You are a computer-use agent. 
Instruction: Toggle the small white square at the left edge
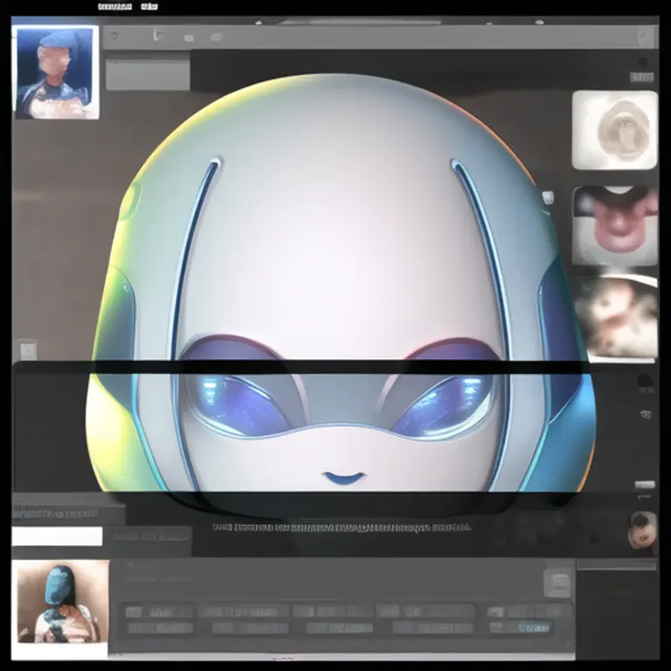click(28, 350)
